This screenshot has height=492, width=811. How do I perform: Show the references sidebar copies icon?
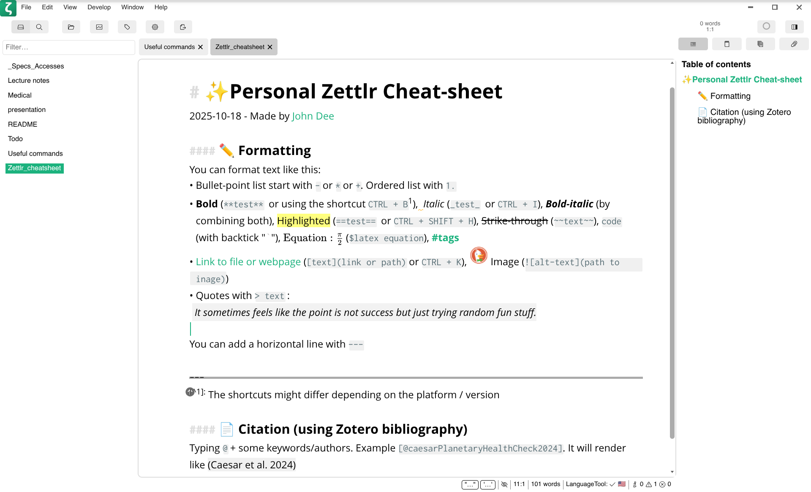click(x=760, y=44)
